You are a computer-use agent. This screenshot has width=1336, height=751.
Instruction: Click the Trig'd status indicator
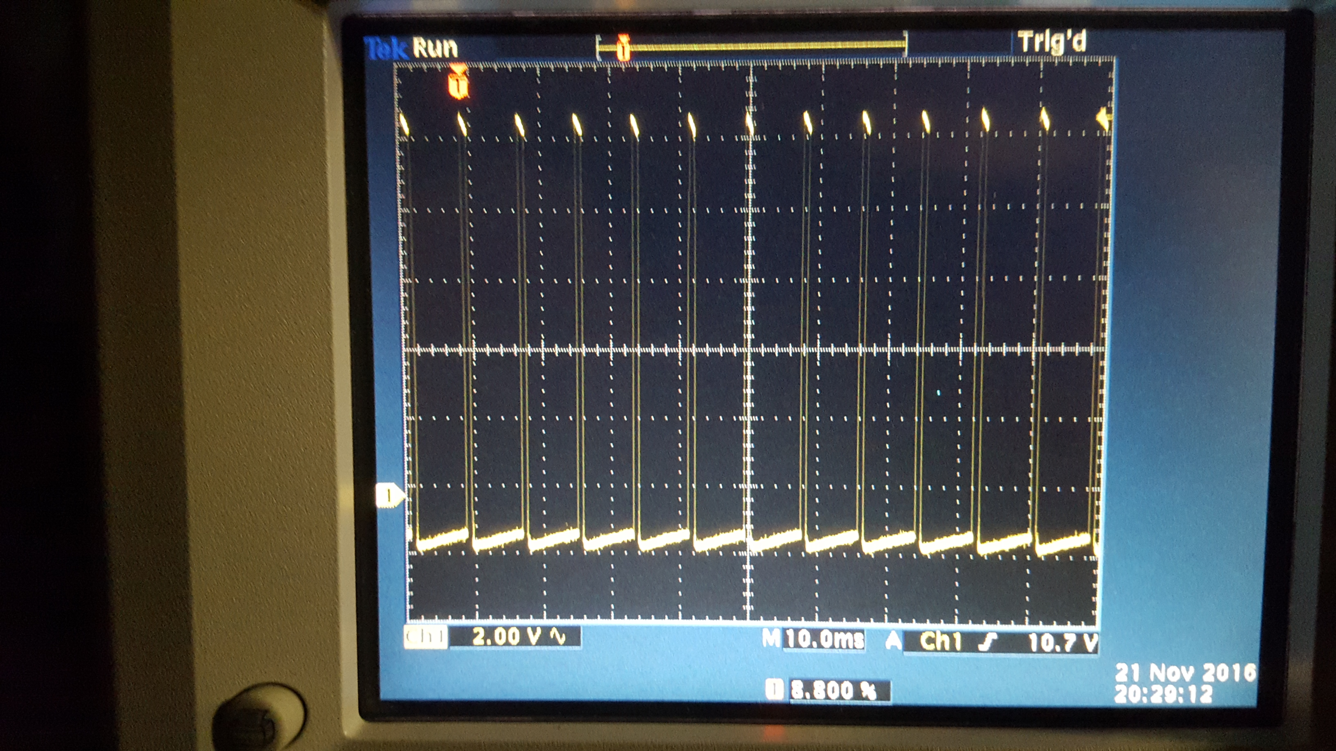click(x=1052, y=42)
